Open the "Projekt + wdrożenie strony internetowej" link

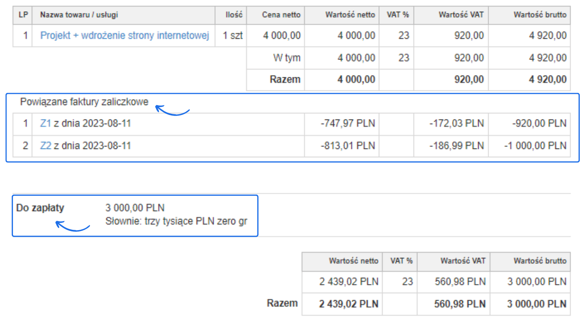125,36
